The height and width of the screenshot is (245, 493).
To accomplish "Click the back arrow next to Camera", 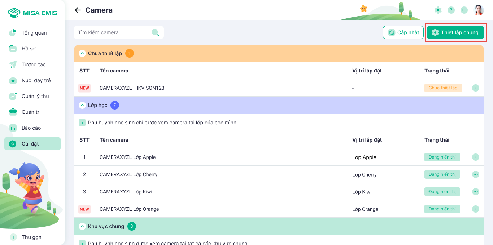I will (78, 10).
